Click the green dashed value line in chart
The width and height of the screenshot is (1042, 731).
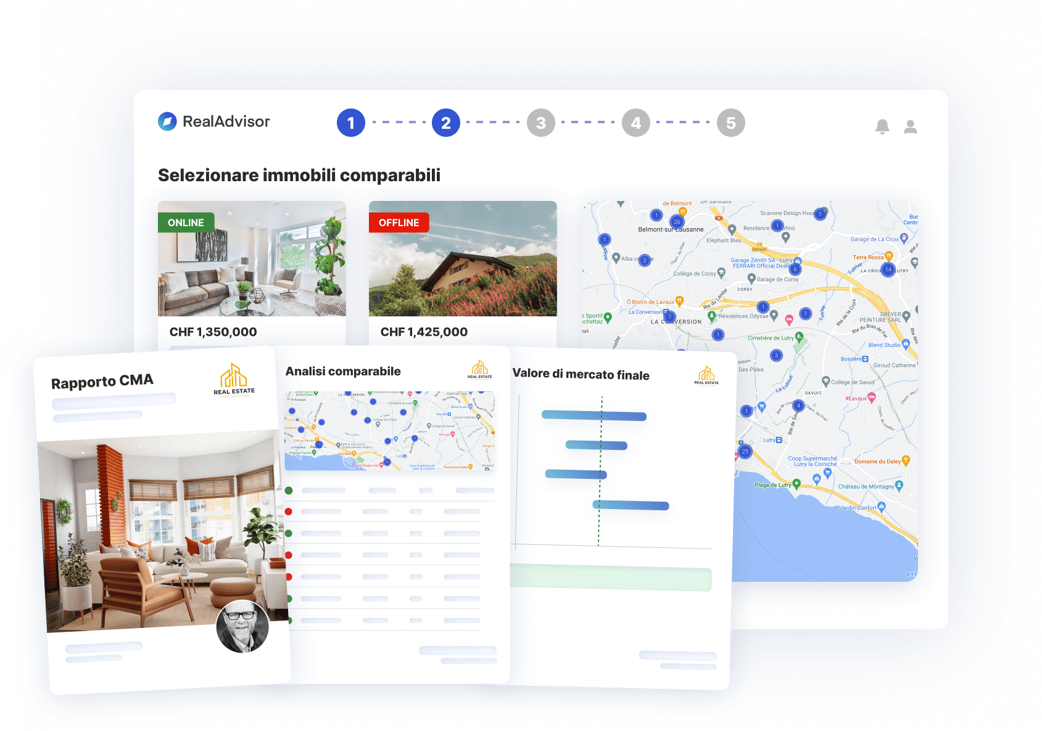(600, 471)
